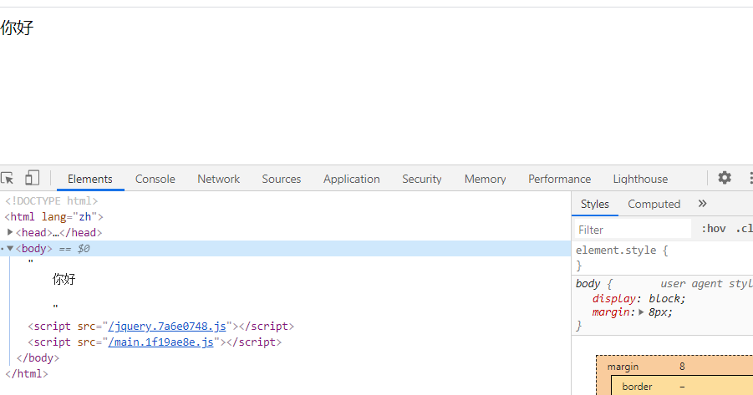Focus the Styles Filter input field
The image size is (753, 395).
pos(633,230)
